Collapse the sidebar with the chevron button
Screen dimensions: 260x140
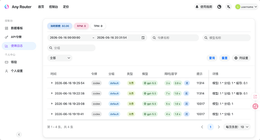[19, 134]
